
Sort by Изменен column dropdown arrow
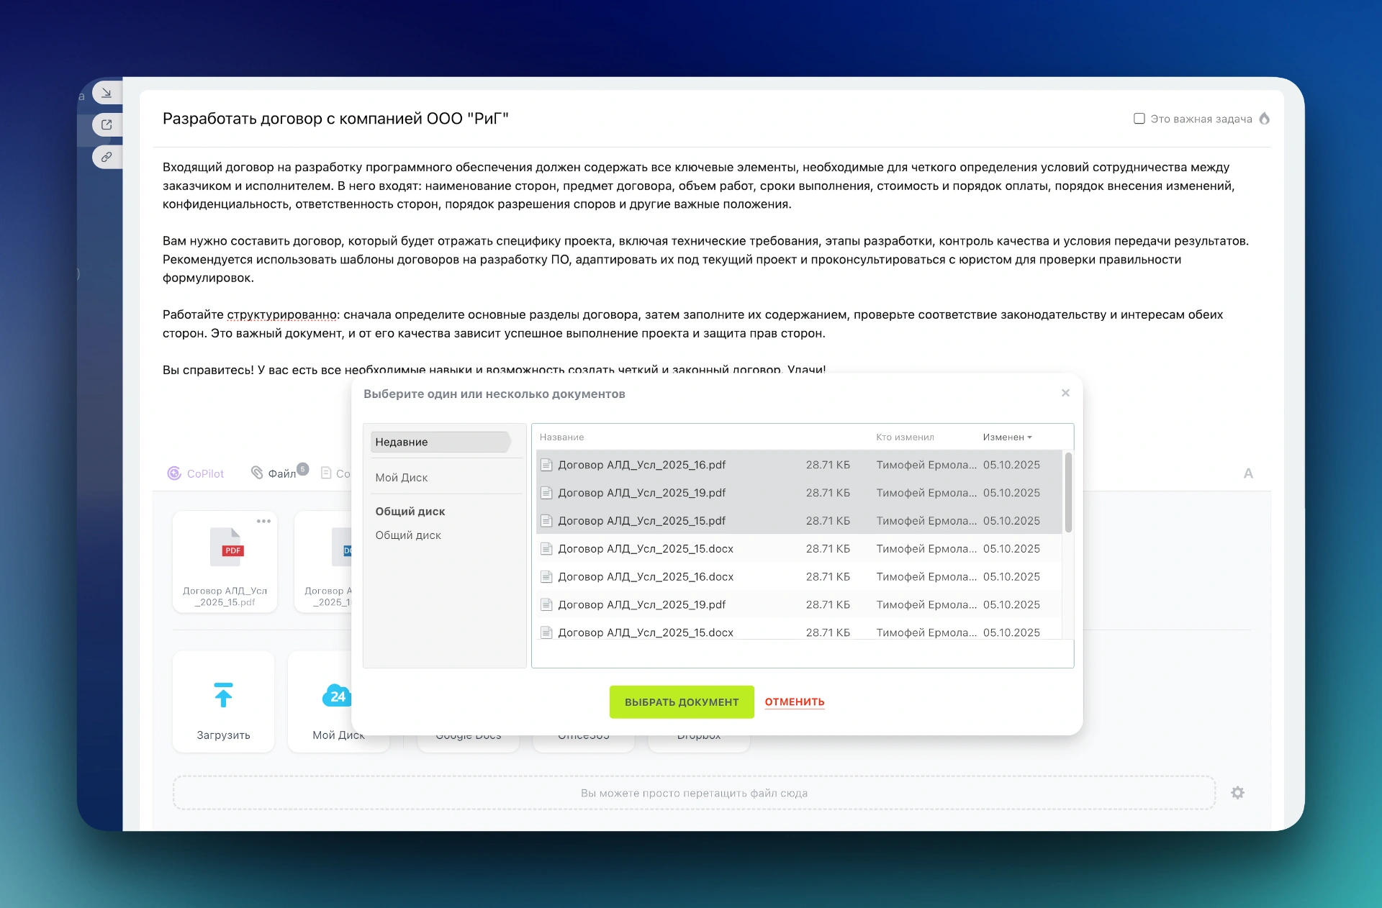[x=1030, y=437]
